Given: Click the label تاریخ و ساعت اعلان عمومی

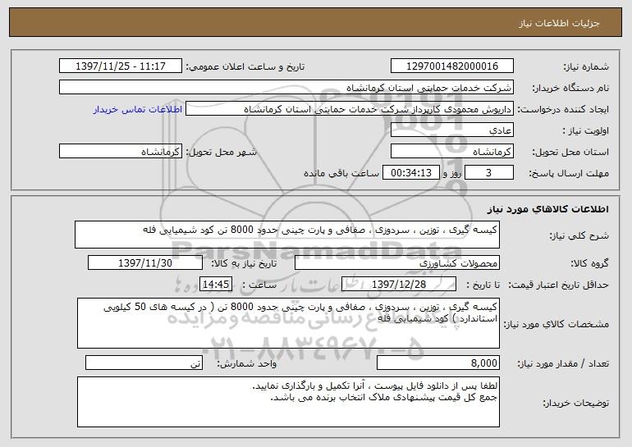Looking at the screenshot, I should (245, 66).
